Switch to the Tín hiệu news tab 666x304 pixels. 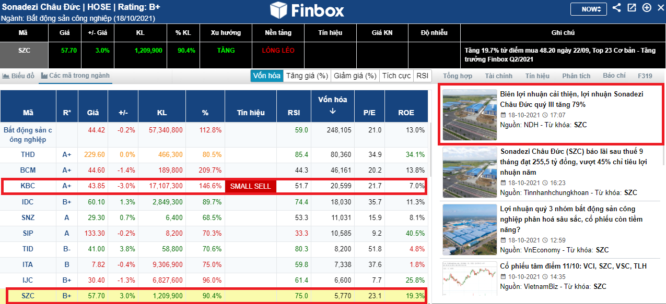pos(538,76)
